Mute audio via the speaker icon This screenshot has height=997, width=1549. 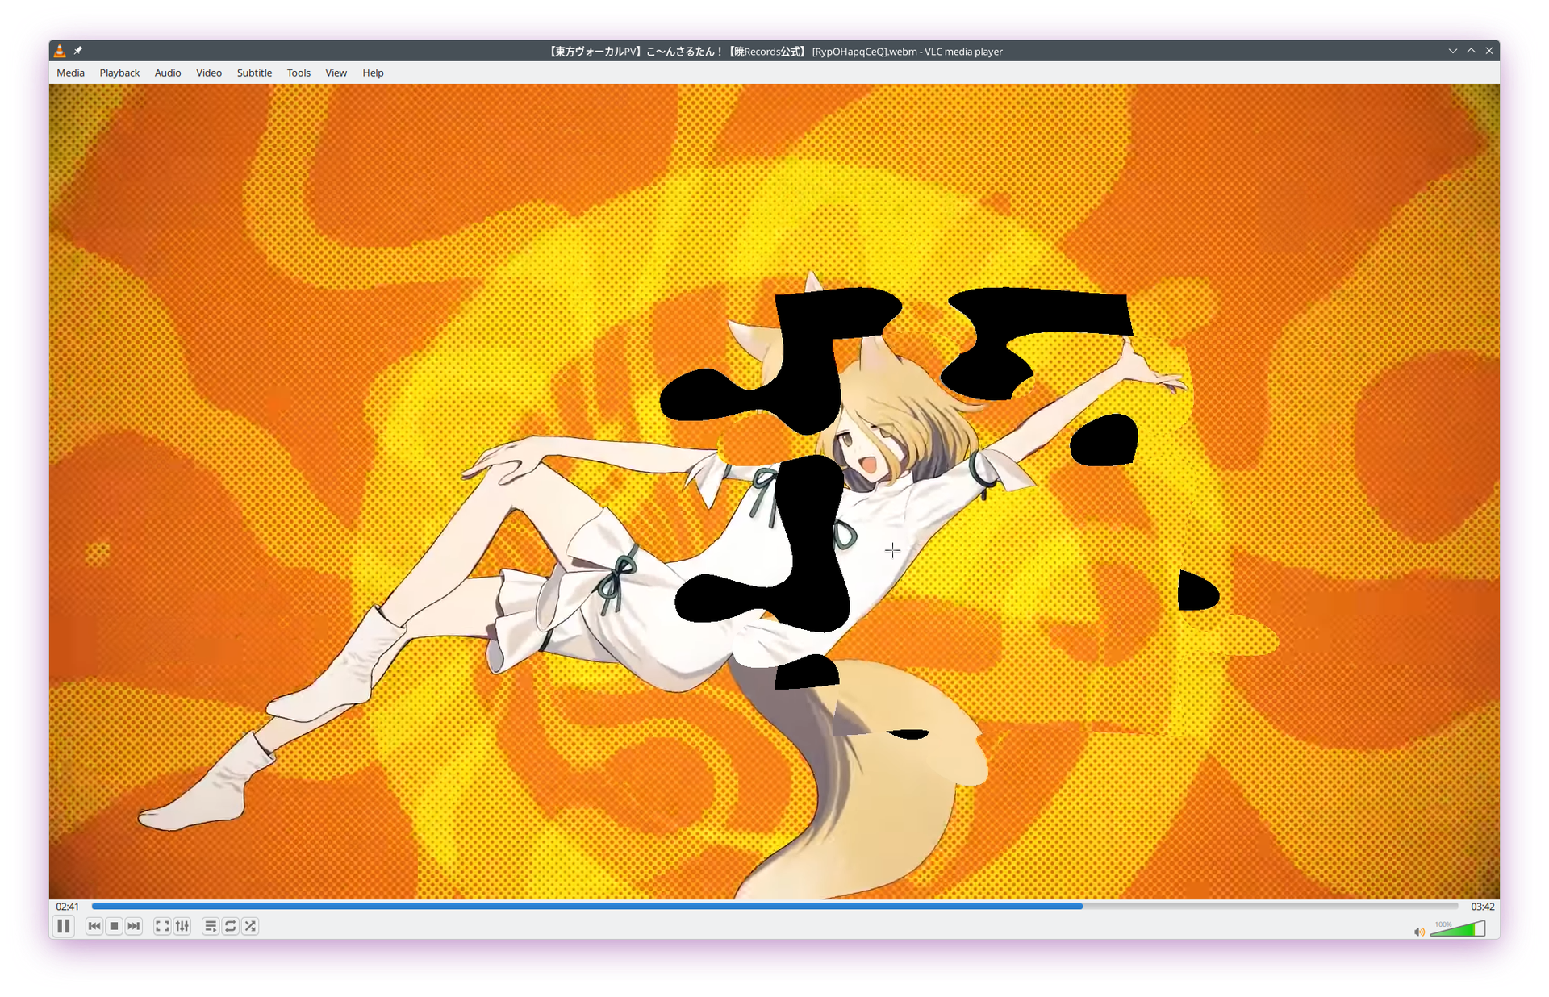point(1419,932)
